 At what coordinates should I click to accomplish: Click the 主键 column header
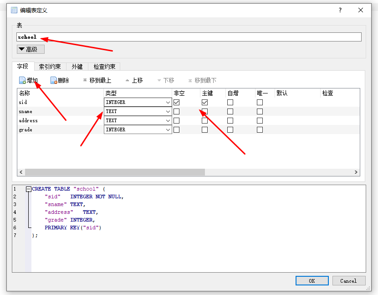[213, 93]
